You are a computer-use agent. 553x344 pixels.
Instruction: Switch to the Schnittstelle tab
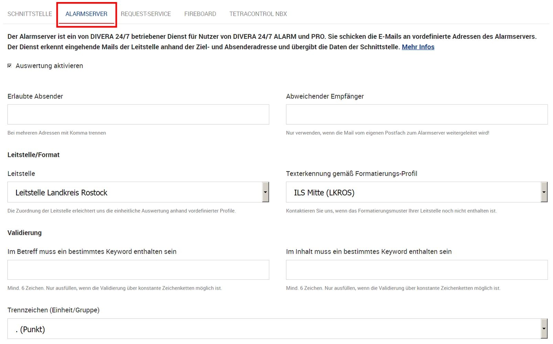click(x=30, y=14)
